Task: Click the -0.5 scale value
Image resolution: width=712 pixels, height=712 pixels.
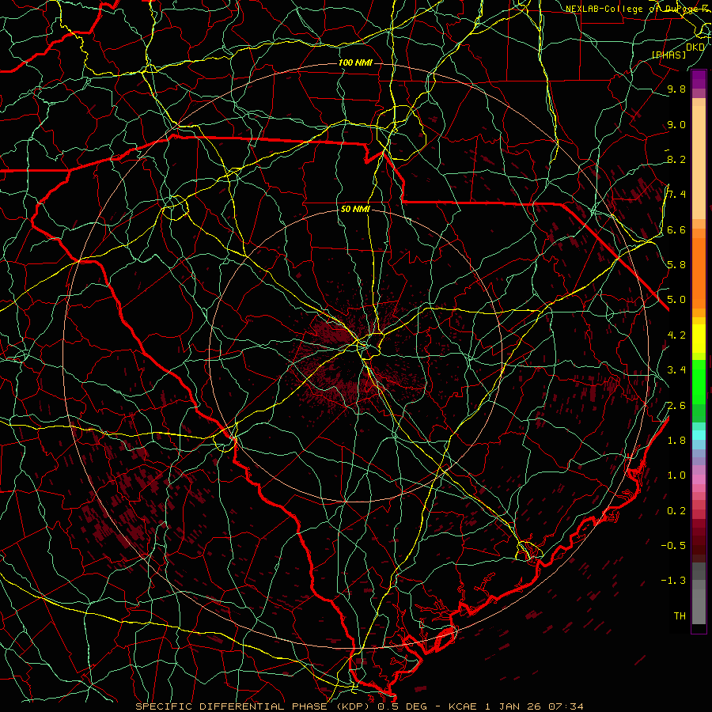Action: (673, 545)
